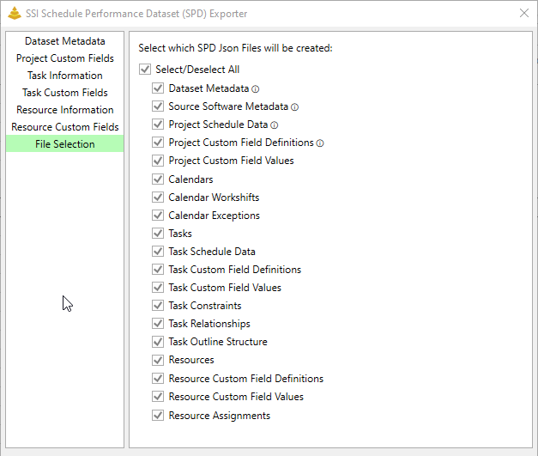The image size is (538, 456).
Task: Uncheck Project Custom Field Values
Action: click(158, 161)
